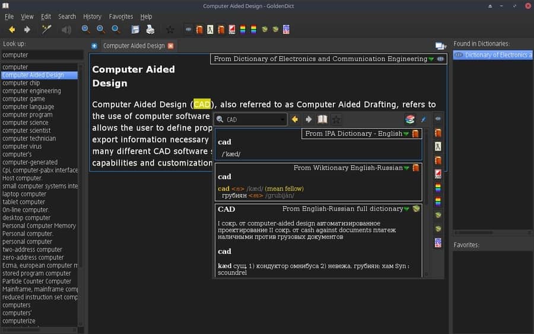The height and width of the screenshot is (334, 534).
Task: Click the highlighted CAD word in the article
Action: [202, 104]
